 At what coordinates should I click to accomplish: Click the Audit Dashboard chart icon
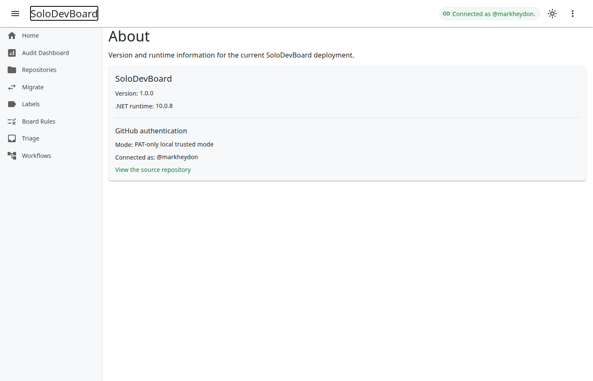click(12, 53)
